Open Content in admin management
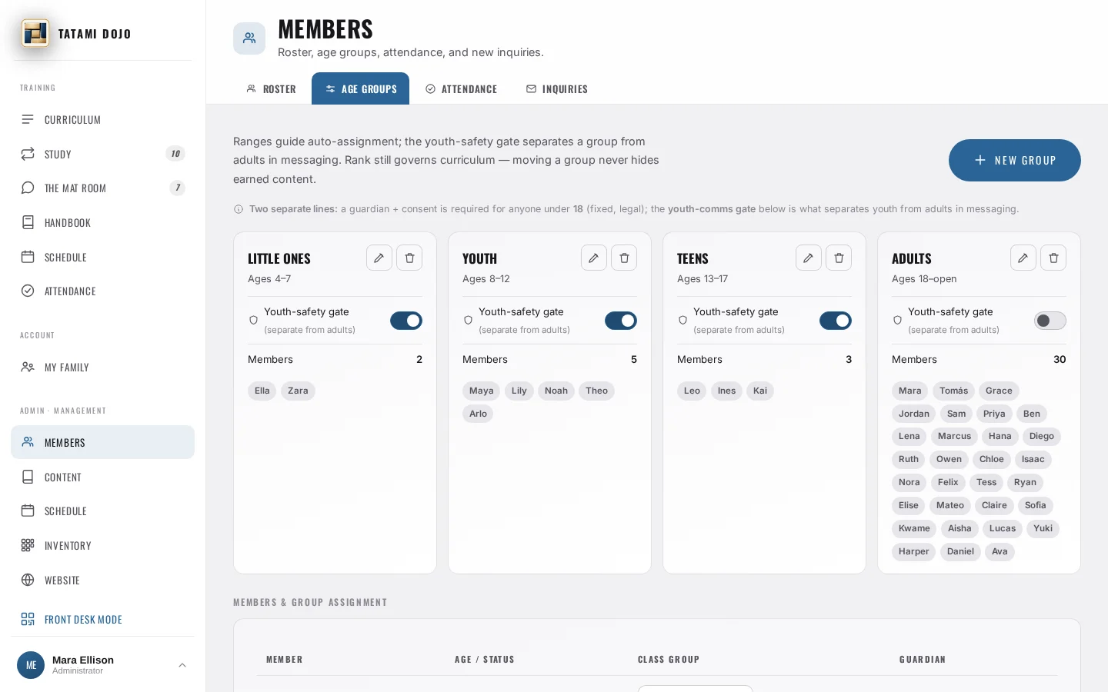Screen dimensions: 1108x692 [x=102, y=477]
